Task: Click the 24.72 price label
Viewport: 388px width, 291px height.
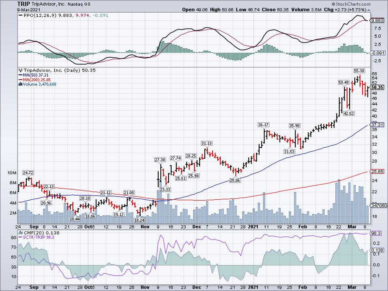Action: (28, 173)
